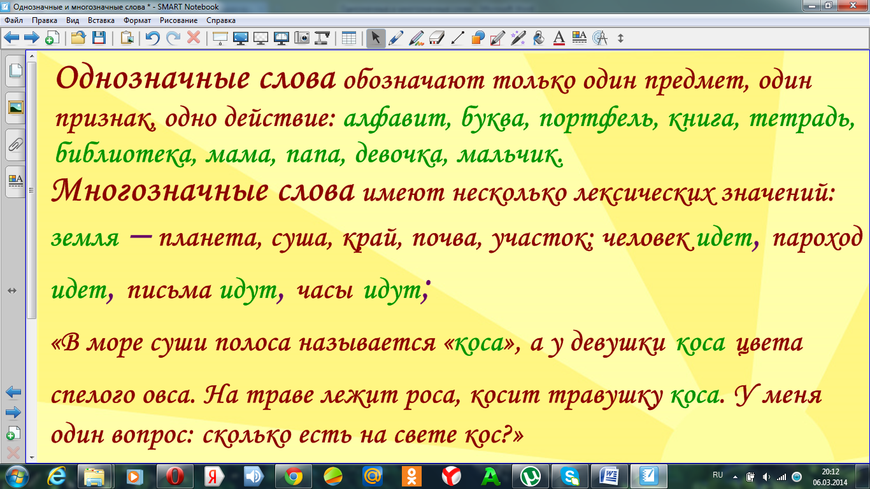Undo the last action
The height and width of the screenshot is (489, 870).
click(153, 38)
